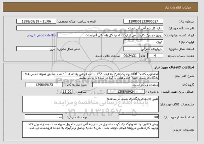Click the buyer notes text area
The image size is (204, 144).
90,129
